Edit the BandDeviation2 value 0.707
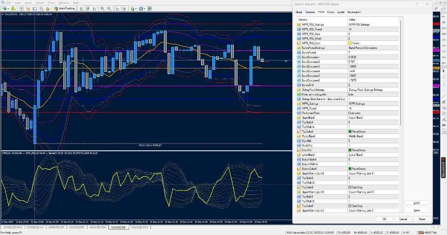This screenshot has height=235, width=447. [x=373, y=62]
